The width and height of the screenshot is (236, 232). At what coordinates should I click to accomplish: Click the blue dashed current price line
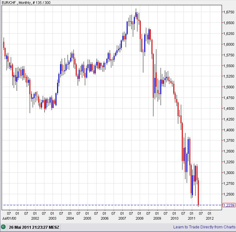(x=98, y=205)
